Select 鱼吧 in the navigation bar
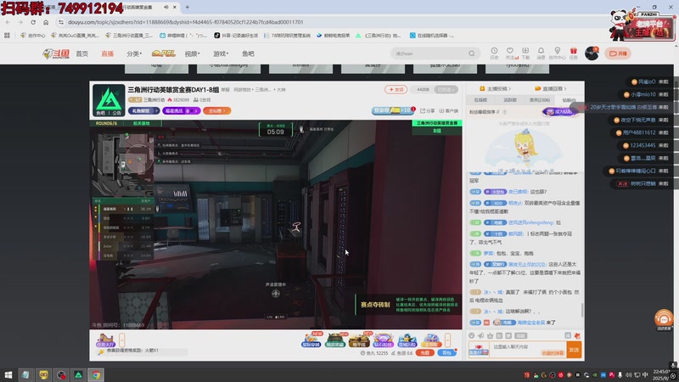This screenshot has height=382, width=679. tap(248, 53)
